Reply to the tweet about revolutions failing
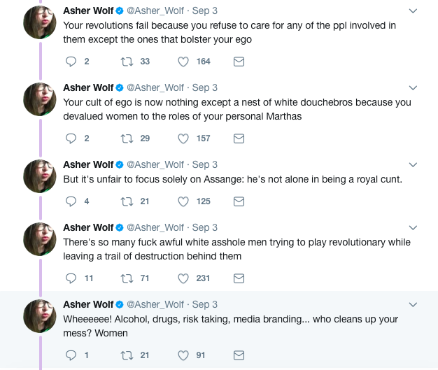 (70, 62)
